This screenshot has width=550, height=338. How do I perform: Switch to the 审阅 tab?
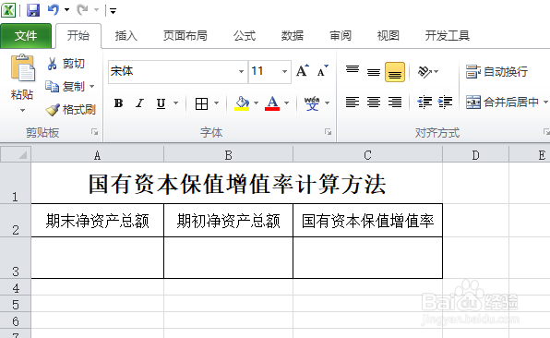[x=341, y=36]
